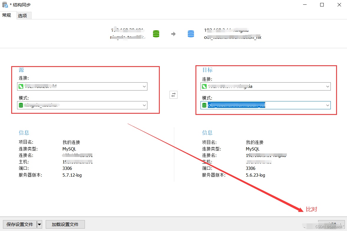Screen dimensions: 347x231
Task: Click the green source database icon at top
Action: (x=156, y=34)
